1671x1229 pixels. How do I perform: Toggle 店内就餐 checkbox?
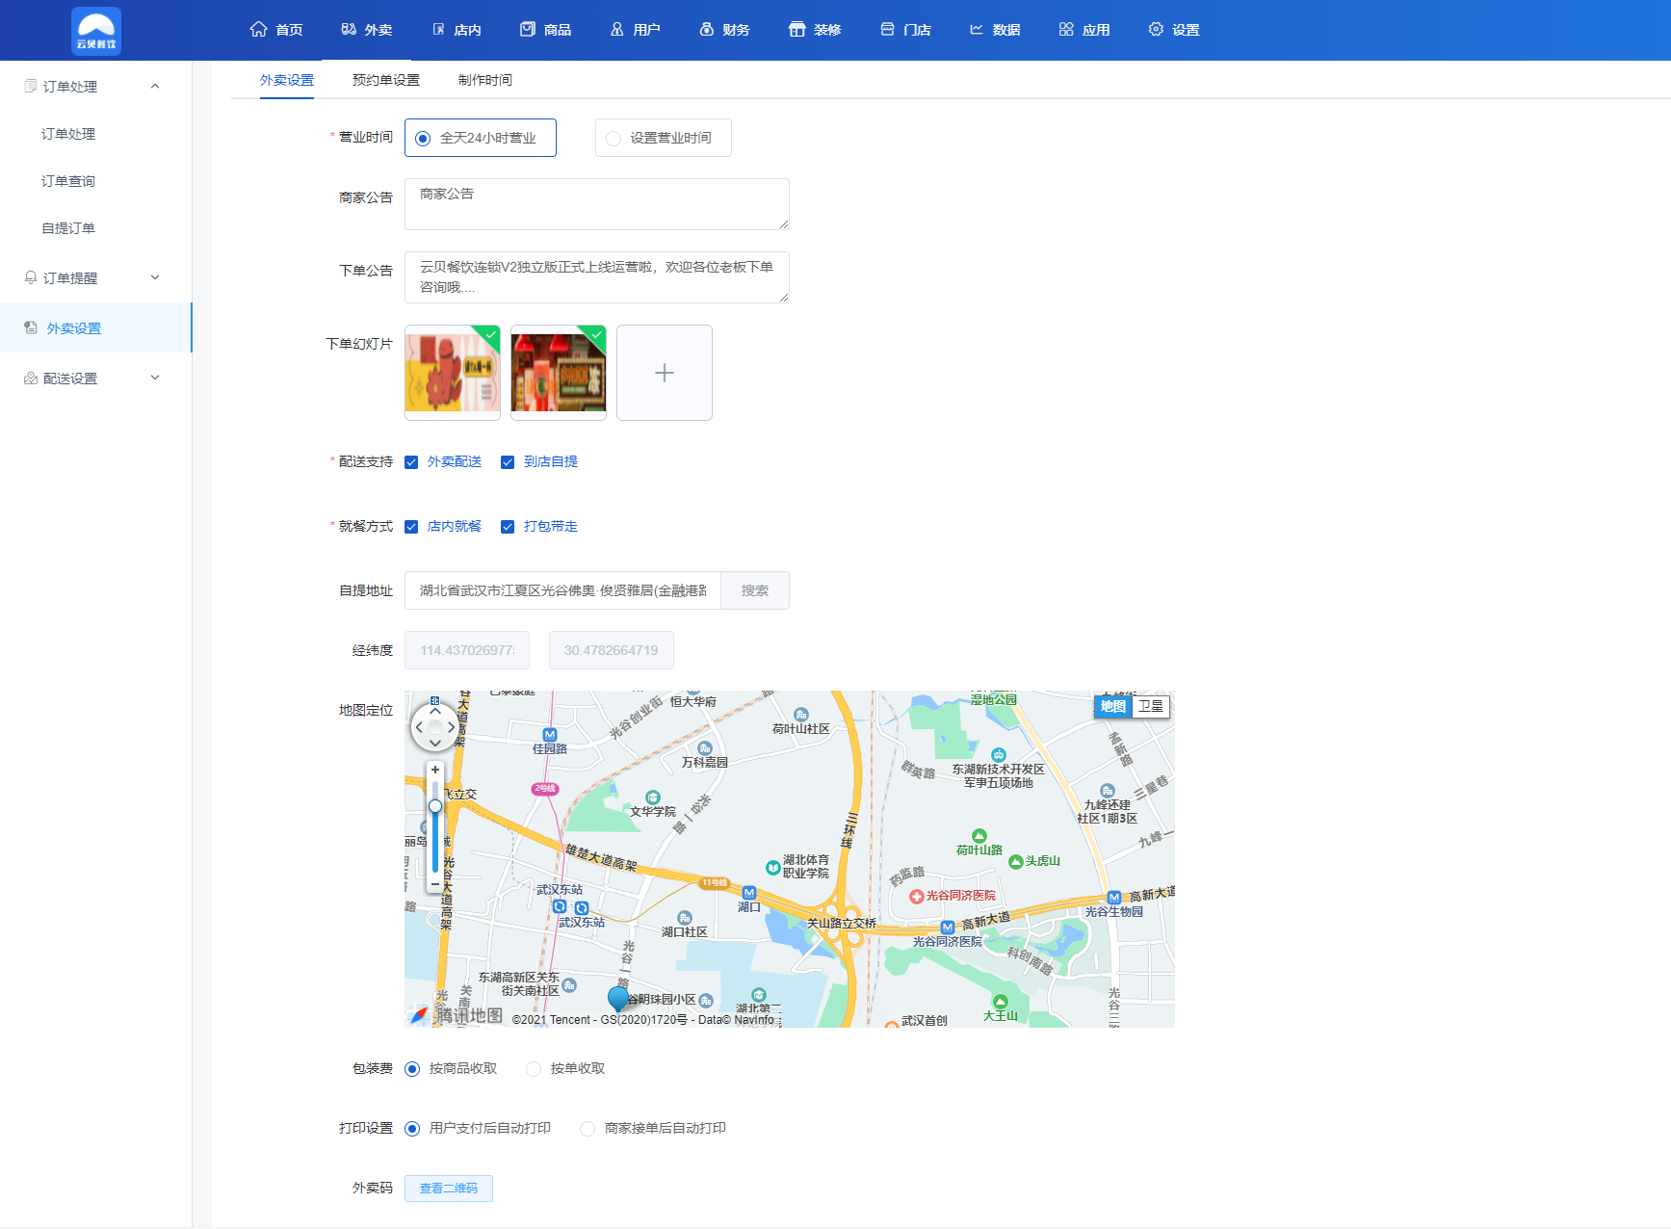tap(411, 527)
